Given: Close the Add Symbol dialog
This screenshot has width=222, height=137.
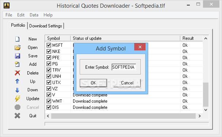Looking at the screenshot, I should click(x=140, y=47).
